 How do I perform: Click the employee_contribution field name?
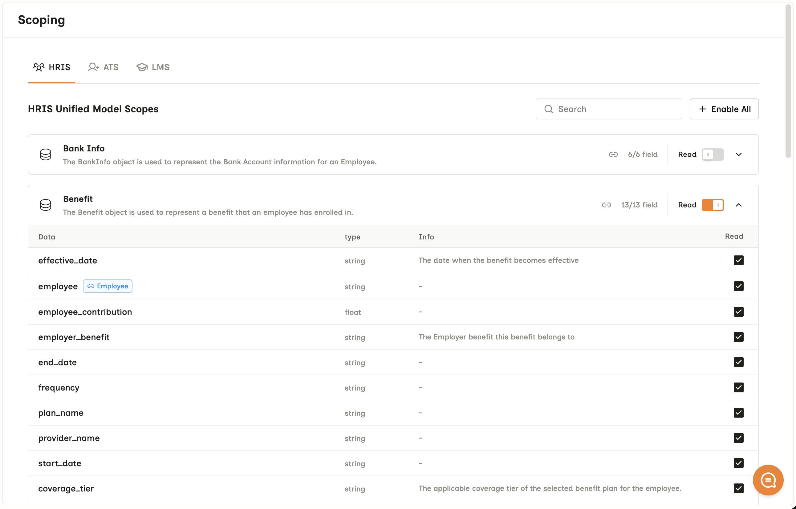point(85,312)
